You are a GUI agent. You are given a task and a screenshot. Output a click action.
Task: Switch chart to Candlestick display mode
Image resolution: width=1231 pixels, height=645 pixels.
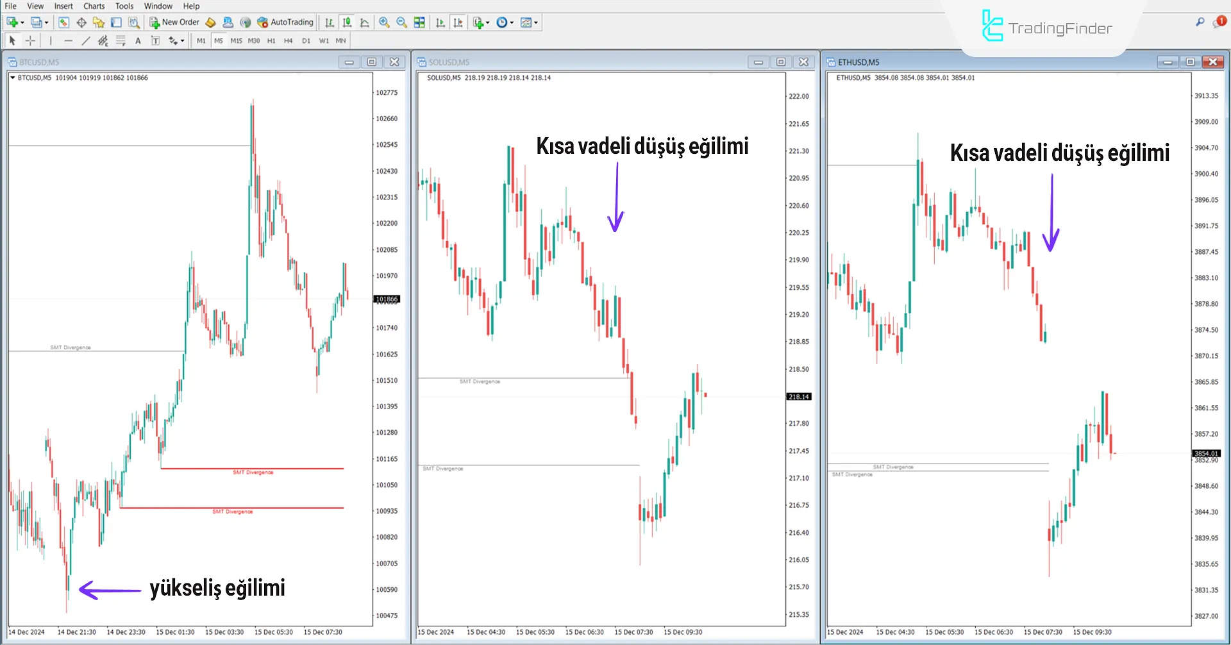[347, 22]
